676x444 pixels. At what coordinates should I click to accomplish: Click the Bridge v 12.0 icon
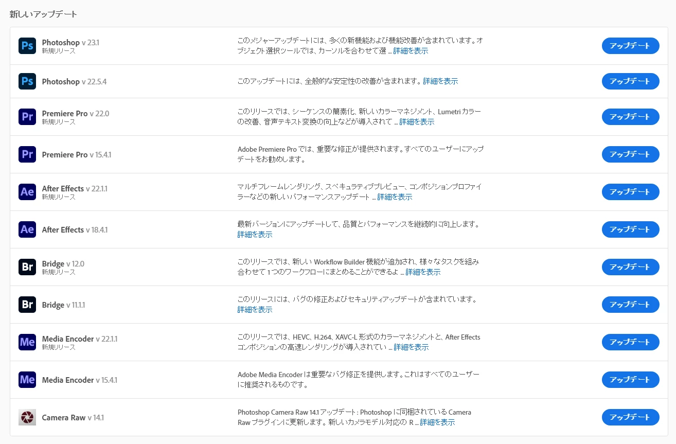coord(27,267)
